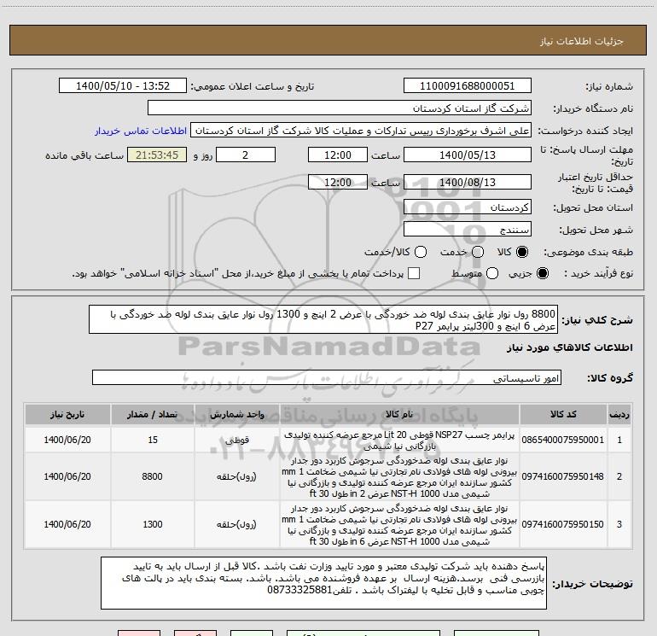657x636 pixels.
Task: Tick the Islamic treasury payment checkbox
Action: click(x=414, y=273)
